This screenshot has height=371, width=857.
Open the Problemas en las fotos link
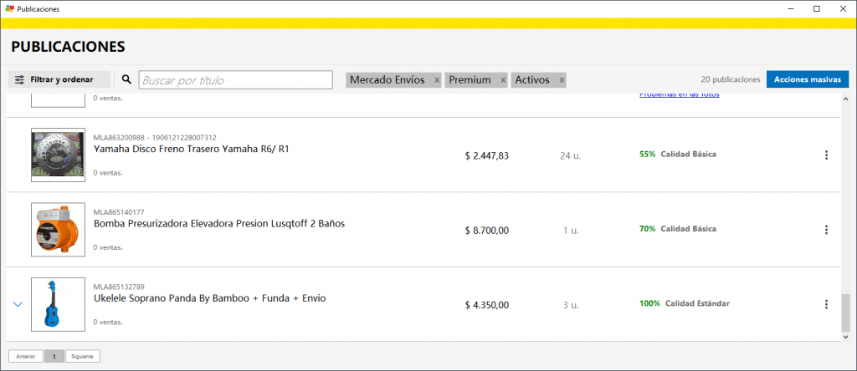[680, 95]
